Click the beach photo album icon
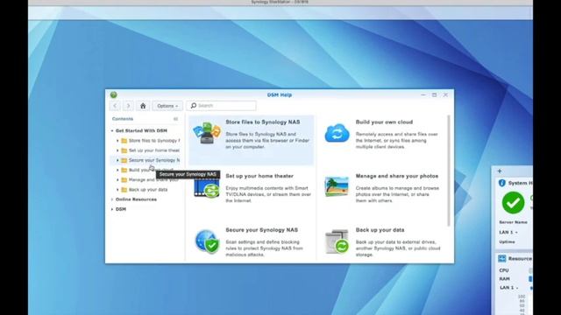 pos(337,186)
